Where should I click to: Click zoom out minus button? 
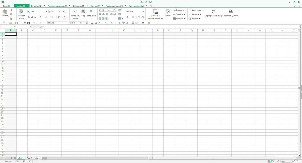click(294, 161)
